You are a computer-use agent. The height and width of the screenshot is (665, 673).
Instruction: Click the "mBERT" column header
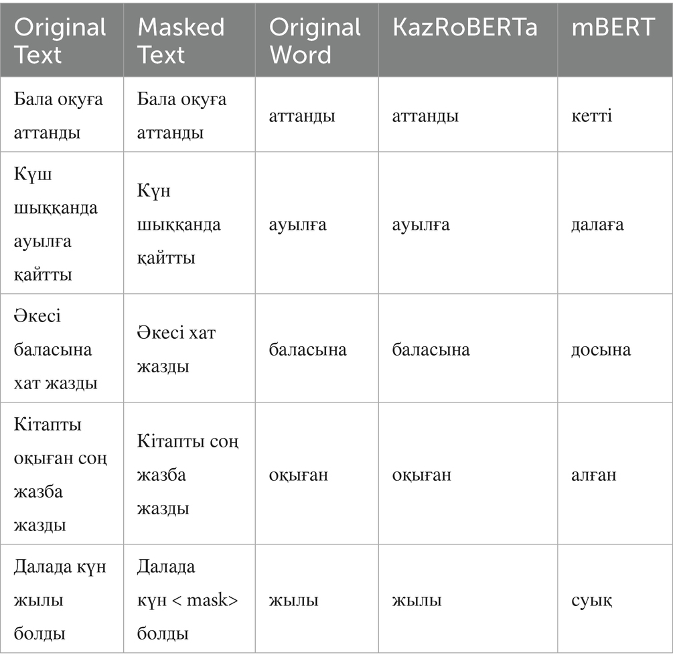pos(612,27)
